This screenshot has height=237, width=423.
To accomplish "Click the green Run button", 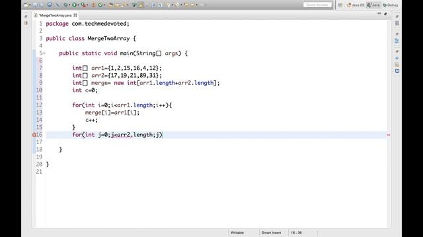I will point(74,5).
